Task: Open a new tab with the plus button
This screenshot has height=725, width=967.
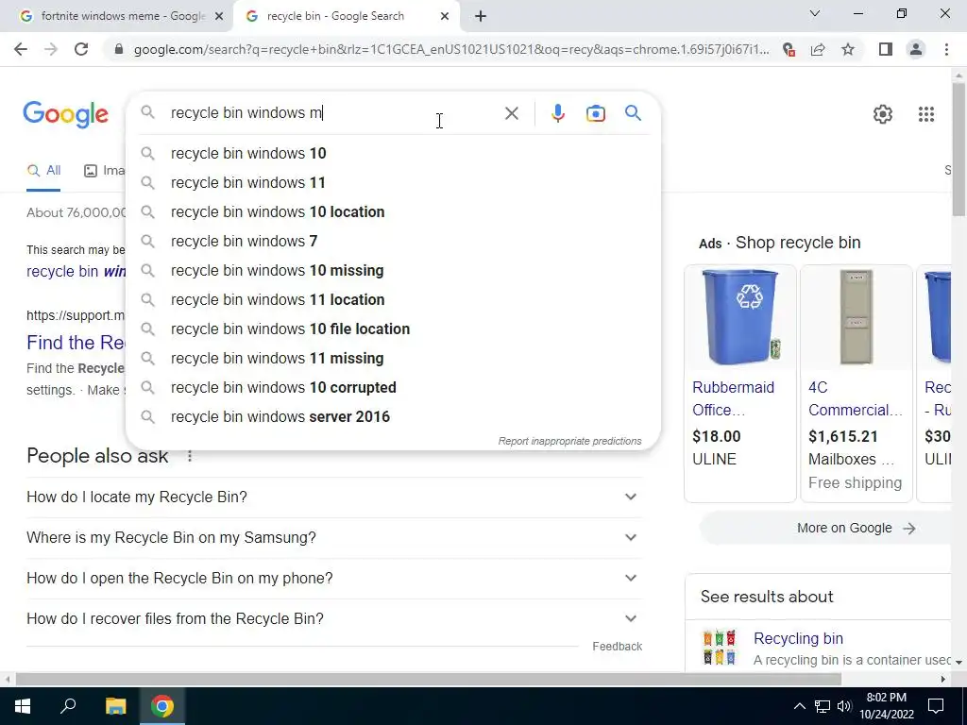Action: (x=481, y=17)
